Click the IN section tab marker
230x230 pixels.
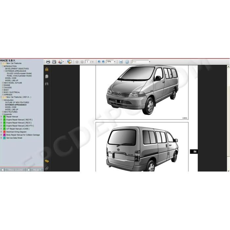pyautogui.click(x=194, y=152)
